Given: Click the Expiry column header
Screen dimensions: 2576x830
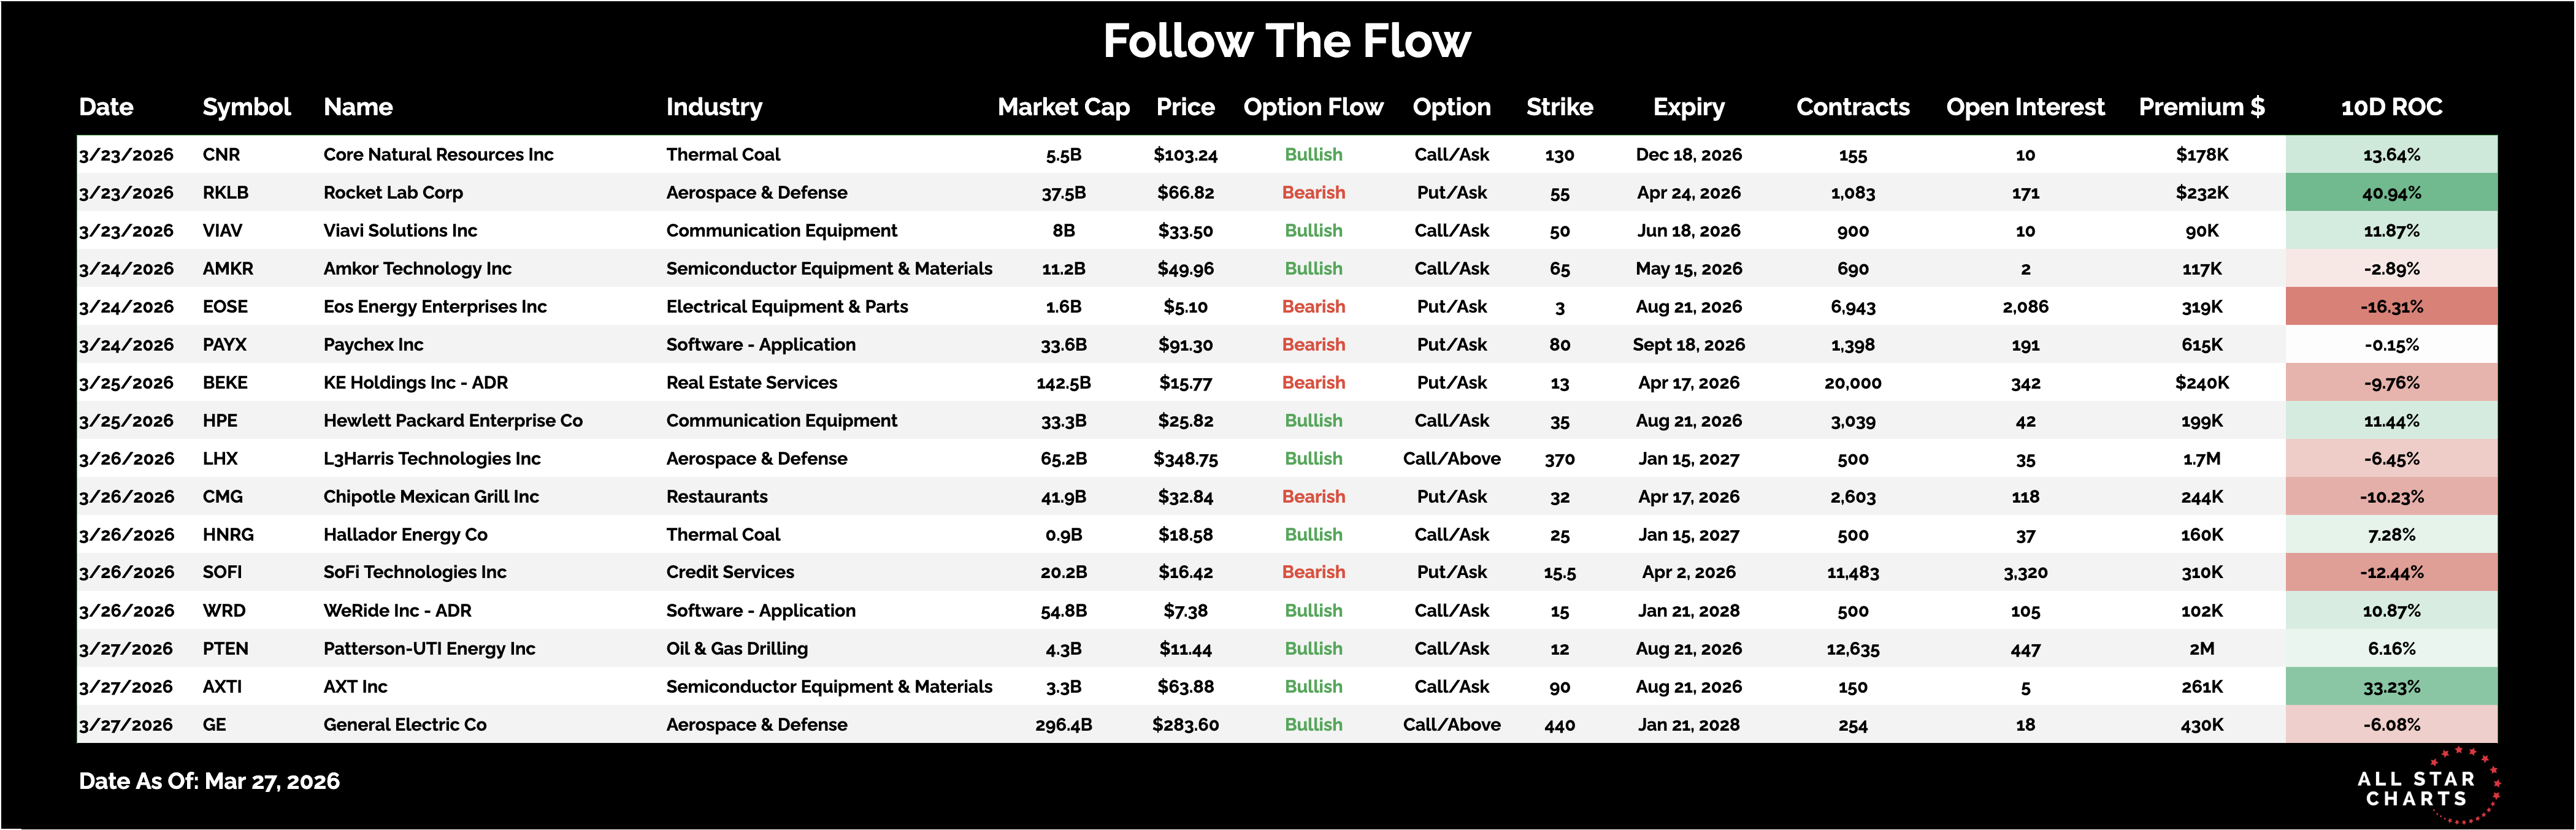Looking at the screenshot, I should coord(1688,107).
